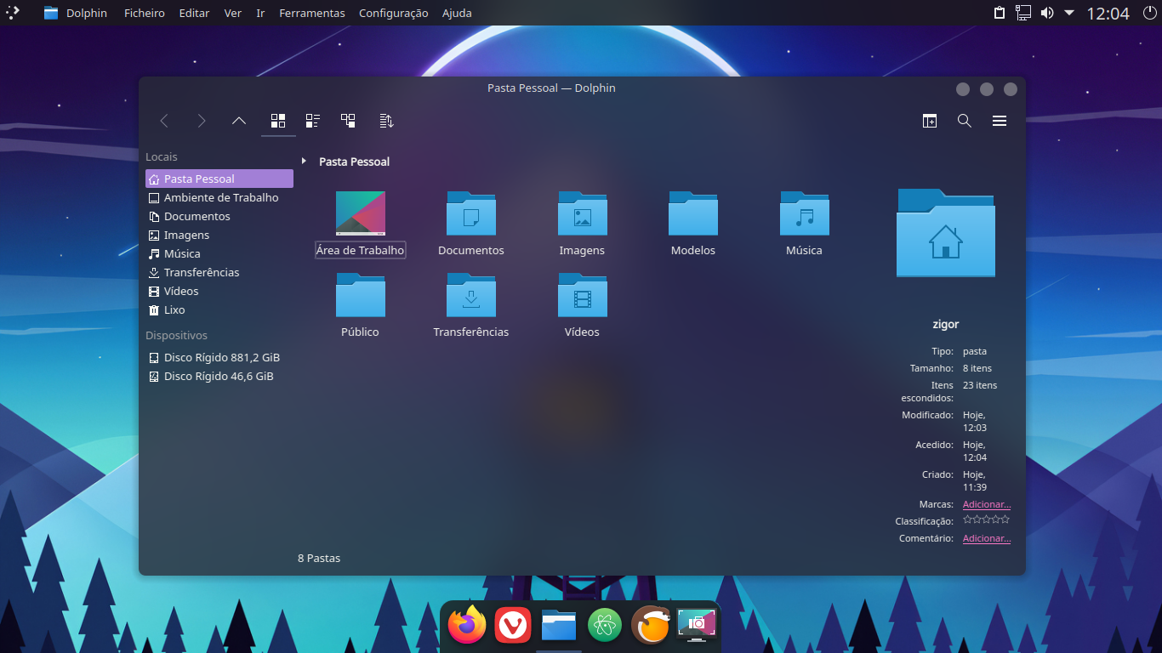Open the Dolphin application menu in top bar

(76, 13)
